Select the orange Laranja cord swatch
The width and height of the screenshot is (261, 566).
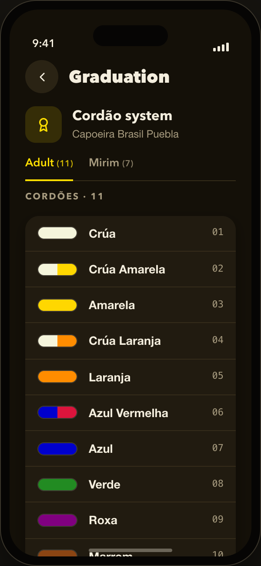pos(57,377)
